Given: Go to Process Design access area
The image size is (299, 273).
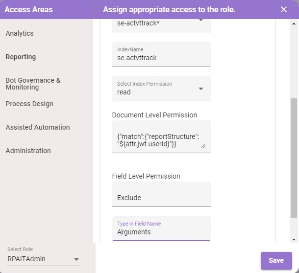Looking at the screenshot, I should [29, 104].
